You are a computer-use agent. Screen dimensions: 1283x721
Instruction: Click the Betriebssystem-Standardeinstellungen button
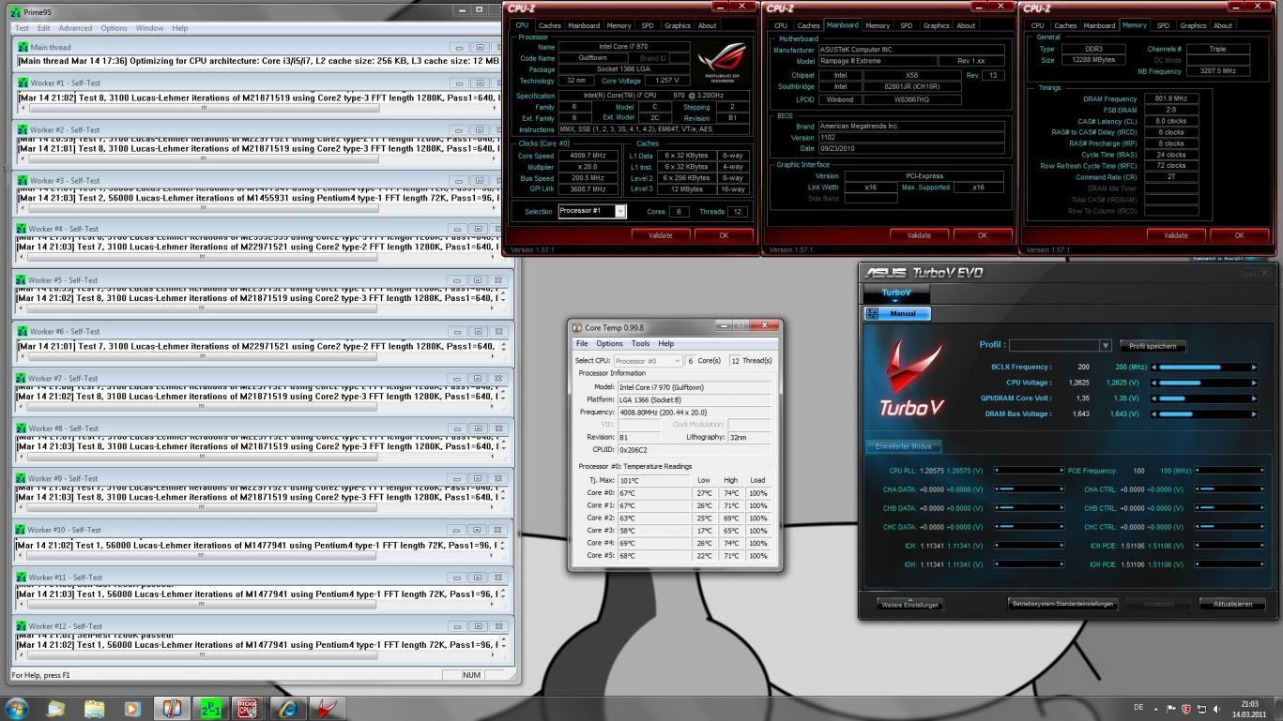pos(1063,604)
